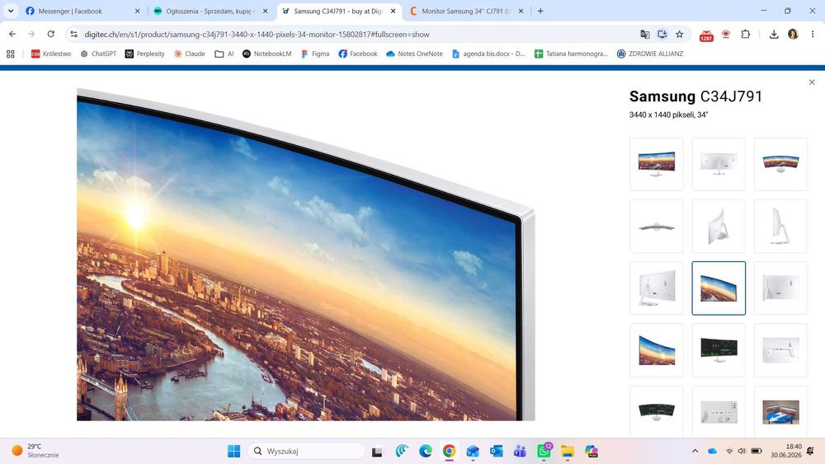
Task: Open the tab search dropdown arrow
Action: pyautogui.click(x=11, y=11)
